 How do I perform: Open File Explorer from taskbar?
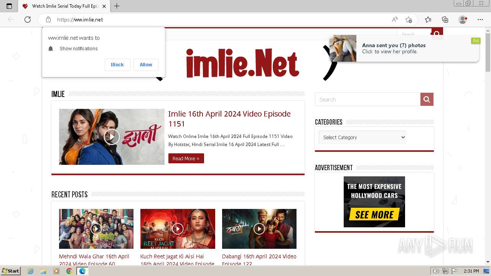pos(43,271)
